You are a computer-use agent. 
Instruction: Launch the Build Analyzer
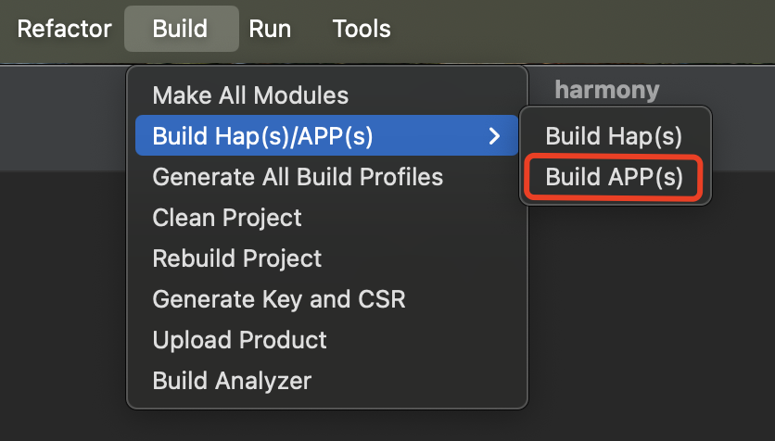(232, 380)
